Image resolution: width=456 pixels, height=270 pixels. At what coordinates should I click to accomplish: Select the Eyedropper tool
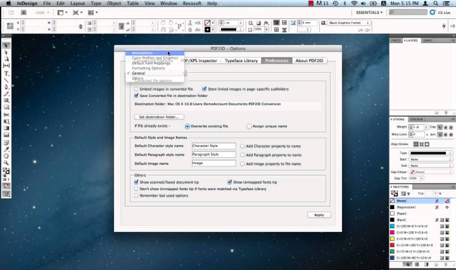point(6,149)
